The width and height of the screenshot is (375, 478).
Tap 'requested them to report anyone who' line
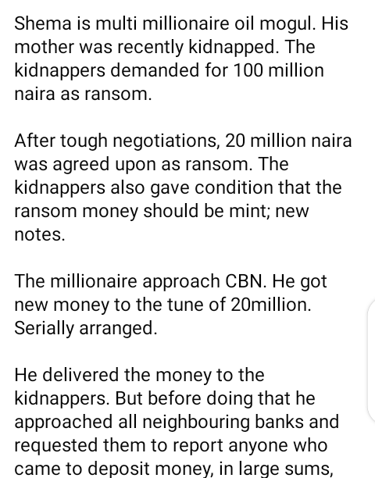click(171, 446)
